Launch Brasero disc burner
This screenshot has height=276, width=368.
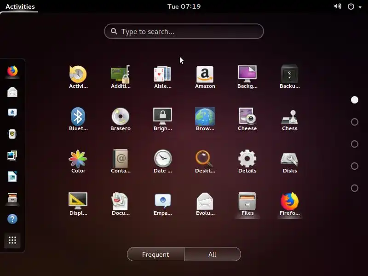(x=121, y=119)
